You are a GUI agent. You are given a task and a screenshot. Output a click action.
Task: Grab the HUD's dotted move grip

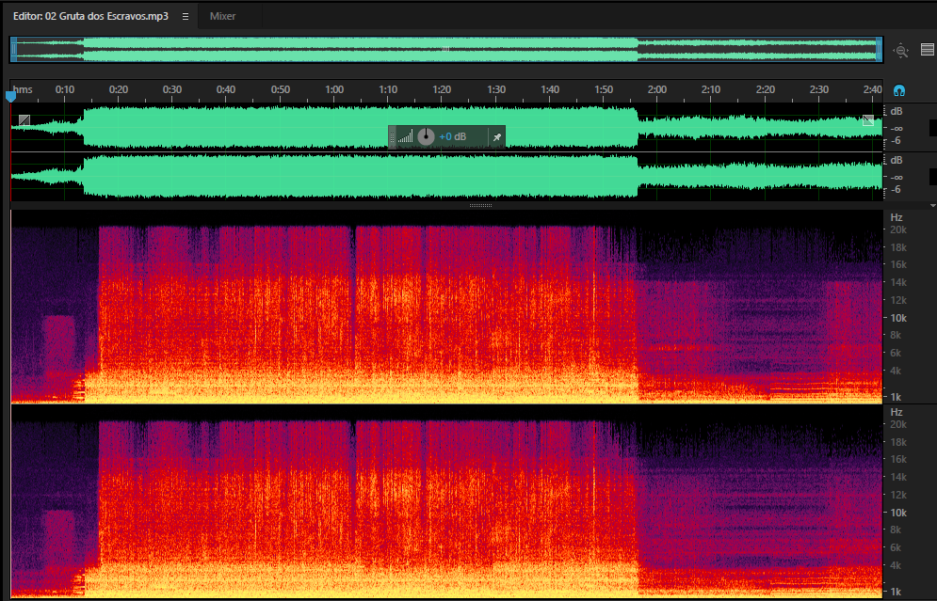(392, 137)
